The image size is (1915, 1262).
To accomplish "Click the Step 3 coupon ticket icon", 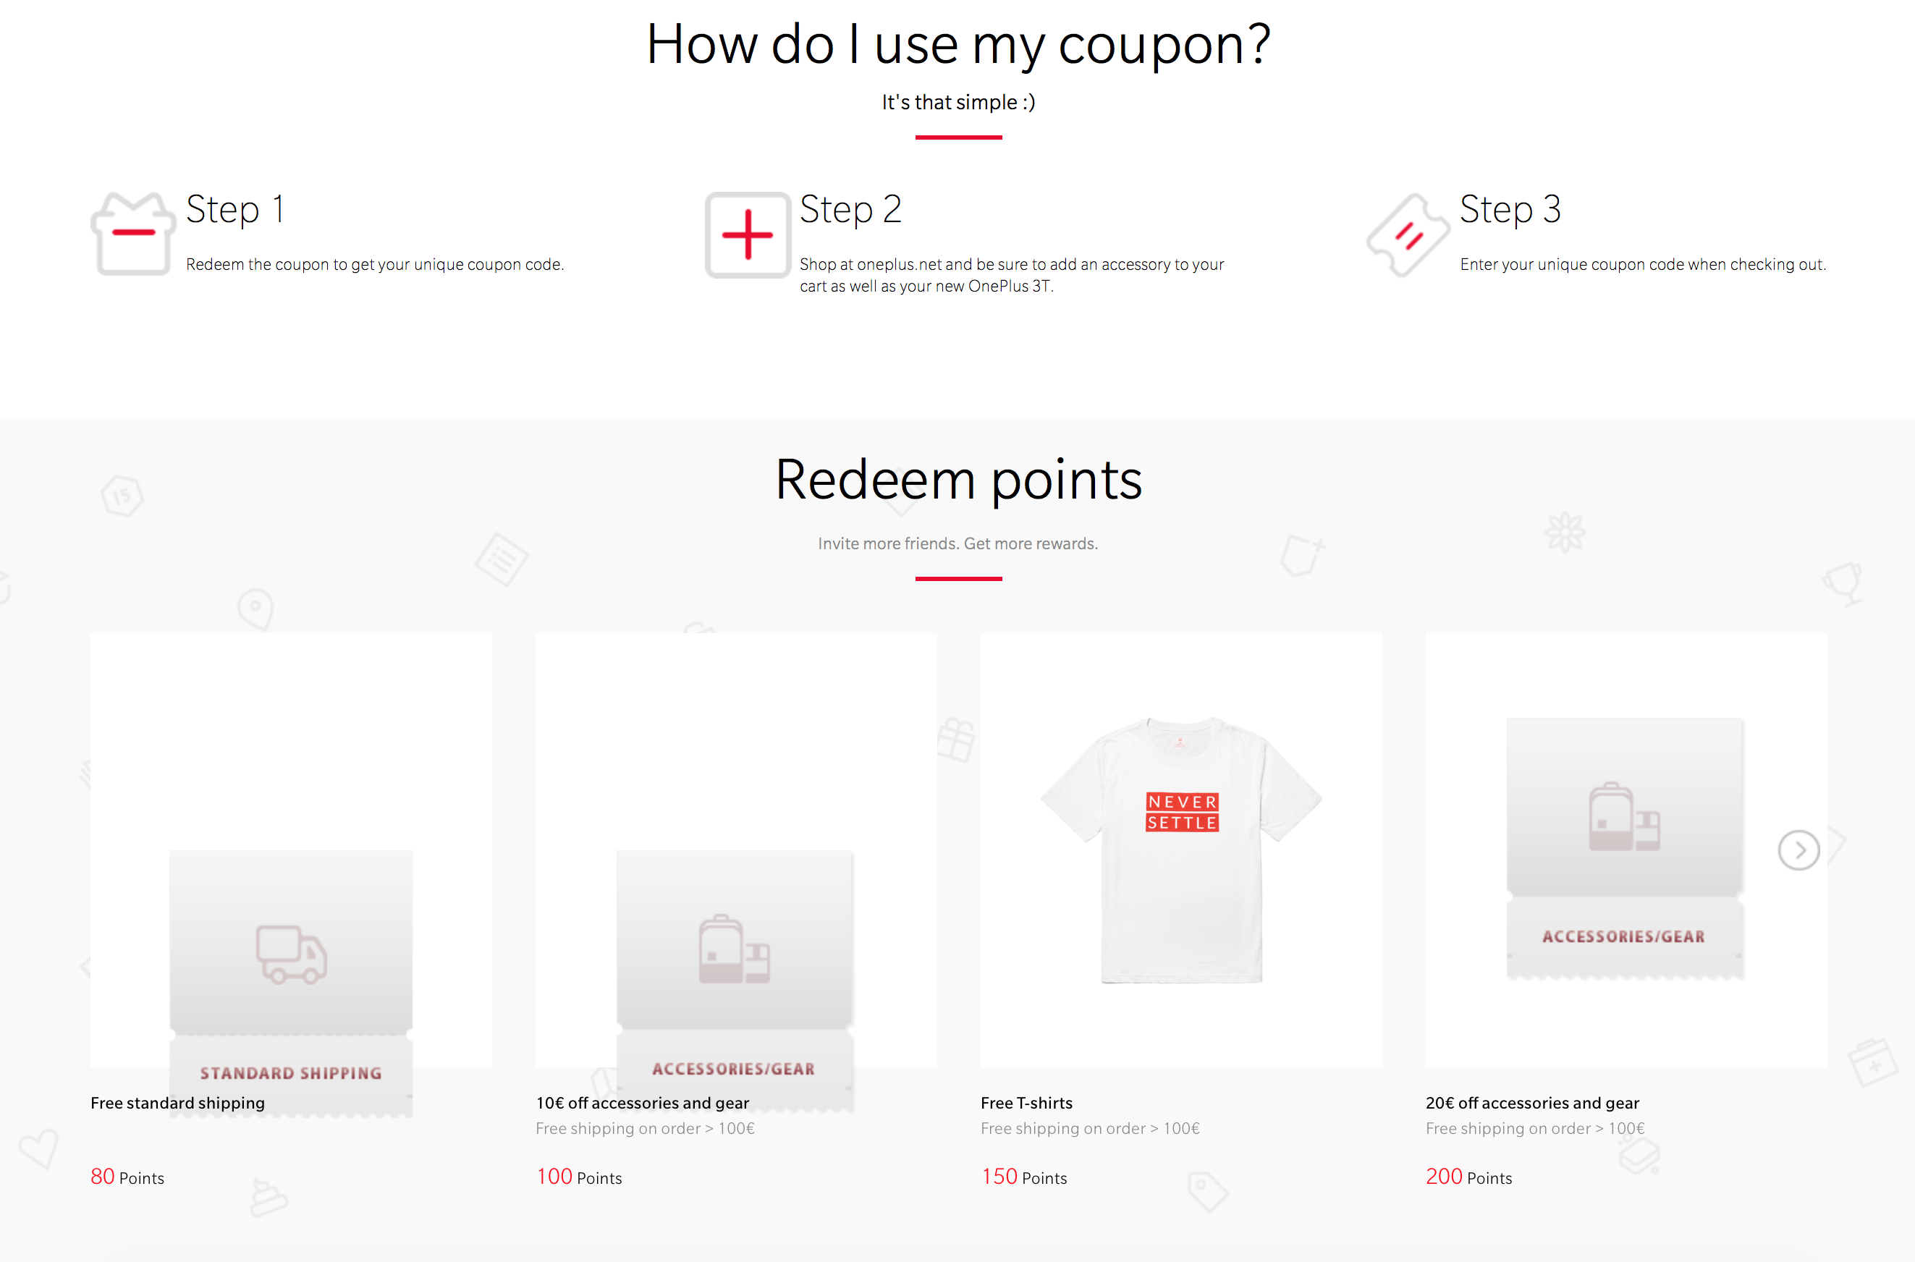I will (x=1408, y=235).
